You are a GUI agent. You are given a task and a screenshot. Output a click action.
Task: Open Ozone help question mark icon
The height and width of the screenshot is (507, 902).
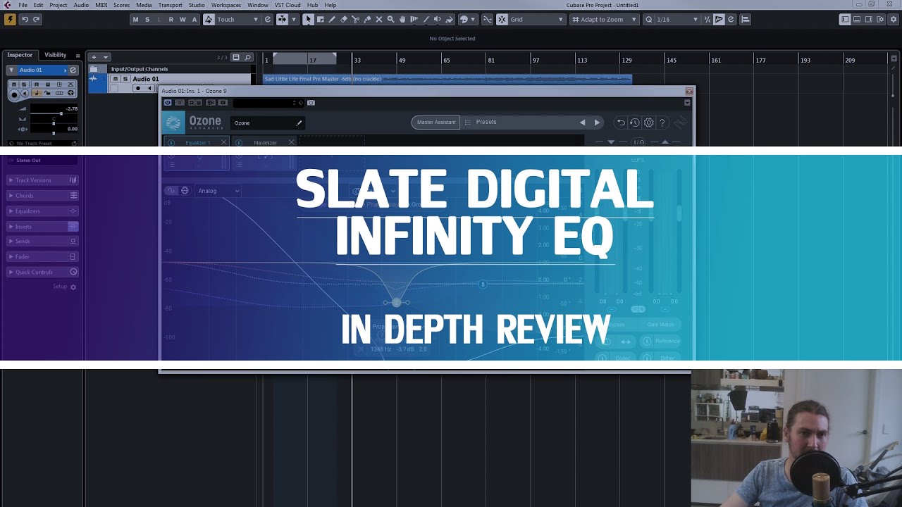(662, 123)
